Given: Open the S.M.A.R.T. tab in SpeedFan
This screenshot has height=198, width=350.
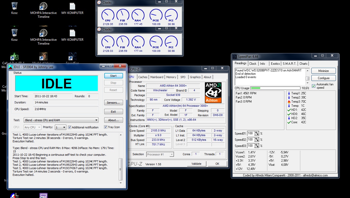Looking at the screenshot, I should (x=290, y=64).
